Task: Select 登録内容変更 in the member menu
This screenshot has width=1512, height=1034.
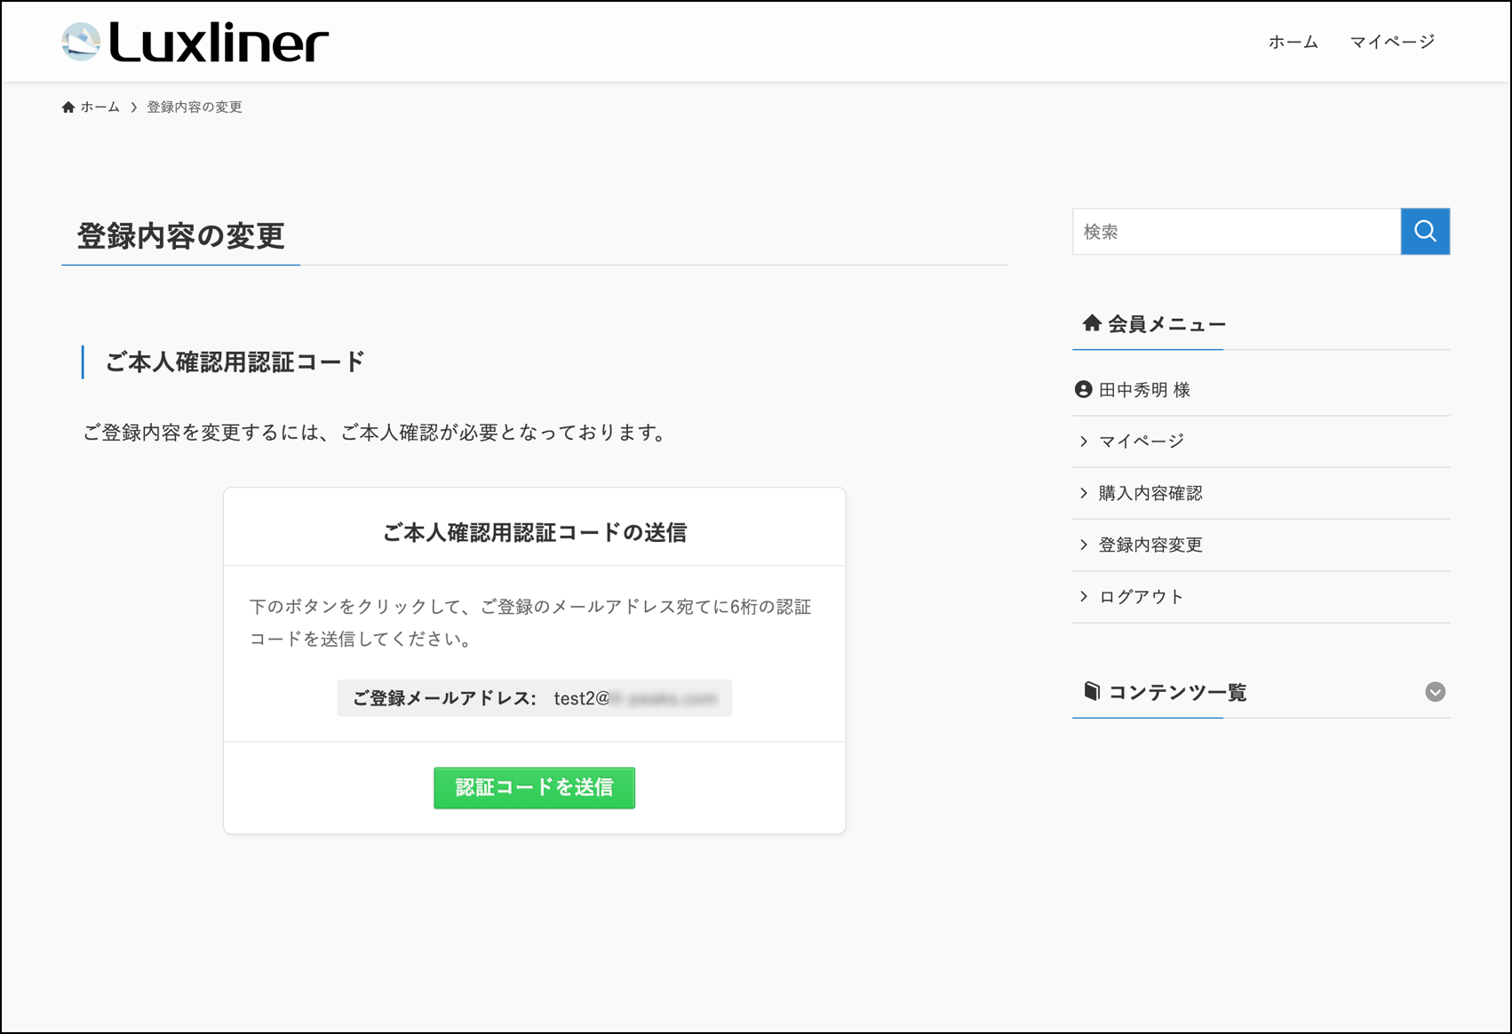Action: [x=1150, y=545]
